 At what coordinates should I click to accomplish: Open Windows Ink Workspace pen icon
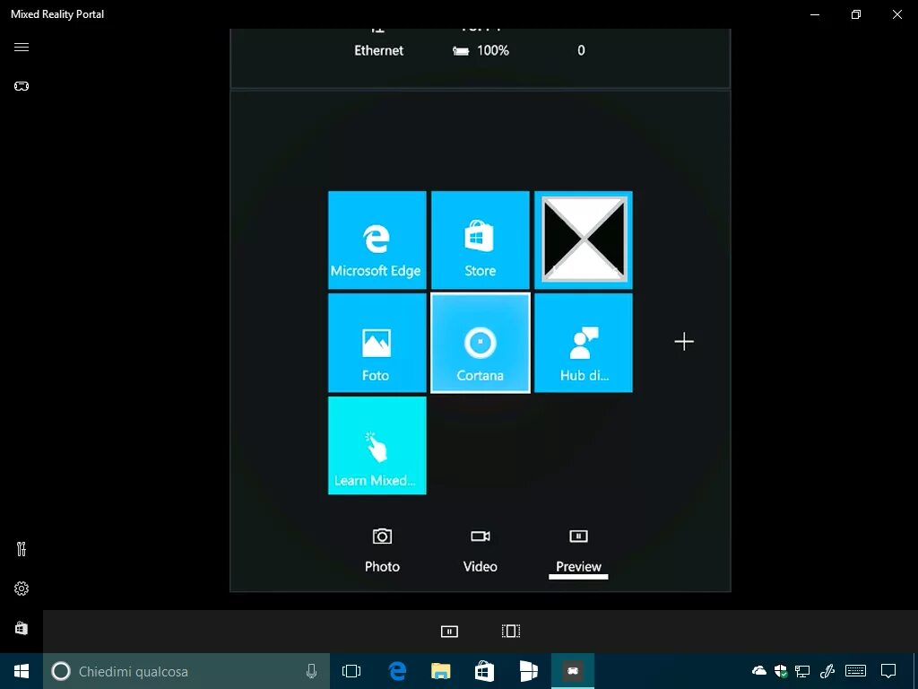[827, 671]
